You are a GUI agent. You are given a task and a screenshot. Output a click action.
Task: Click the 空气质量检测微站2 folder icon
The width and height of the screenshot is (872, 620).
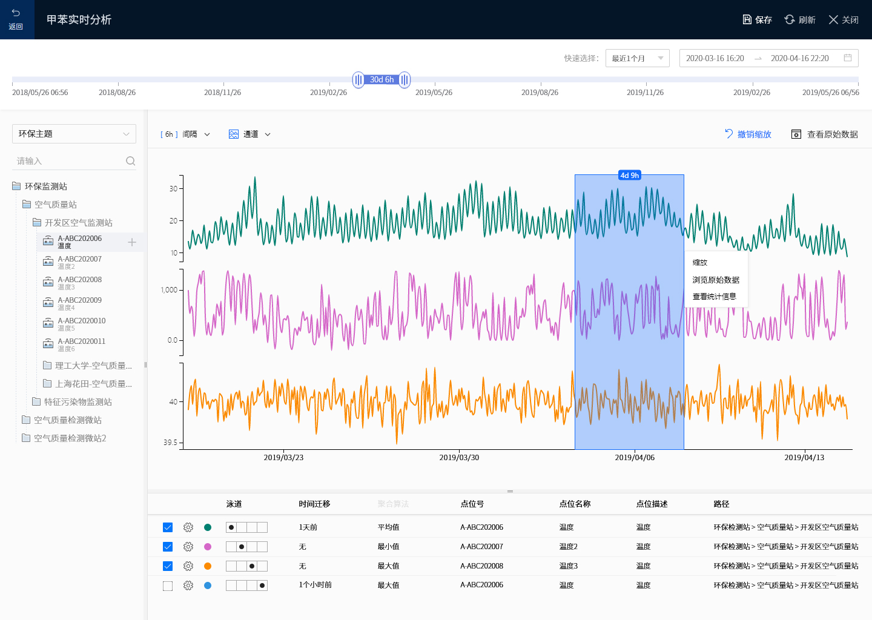[26, 438]
